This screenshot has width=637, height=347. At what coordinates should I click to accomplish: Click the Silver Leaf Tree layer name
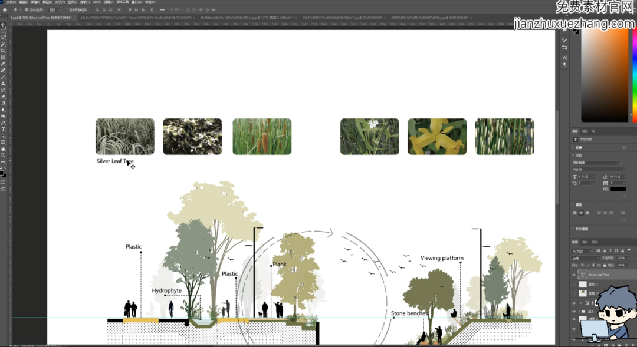tap(599, 275)
